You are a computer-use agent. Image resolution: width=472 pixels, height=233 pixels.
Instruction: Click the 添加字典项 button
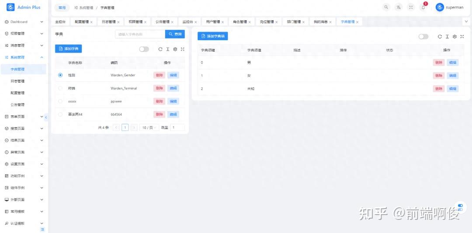(x=213, y=36)
